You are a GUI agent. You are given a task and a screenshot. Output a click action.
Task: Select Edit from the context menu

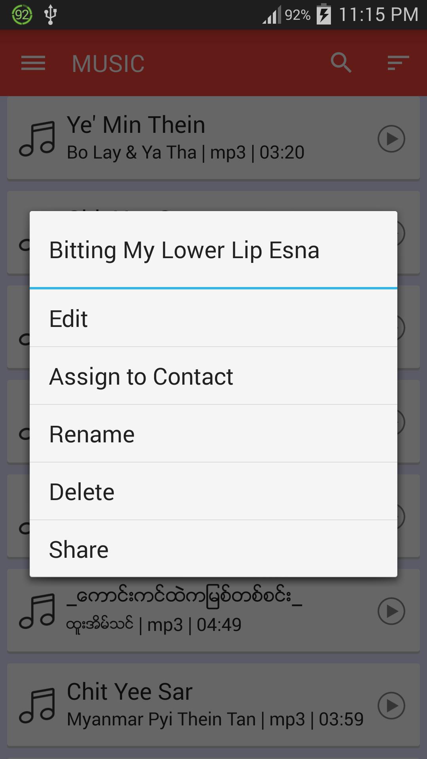(x=213, y=318)
